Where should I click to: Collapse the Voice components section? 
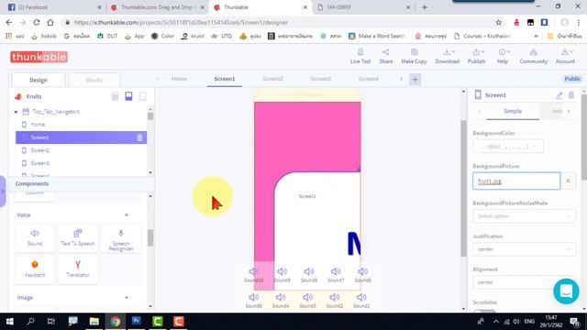pos(127,215)
